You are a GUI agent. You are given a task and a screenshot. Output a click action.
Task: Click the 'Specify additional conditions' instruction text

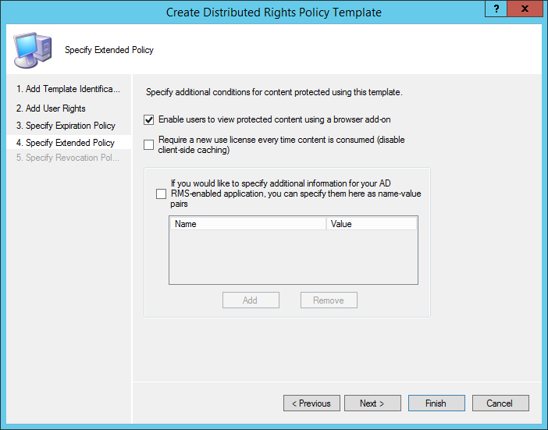pyautogui.click(x=274, y=92)
